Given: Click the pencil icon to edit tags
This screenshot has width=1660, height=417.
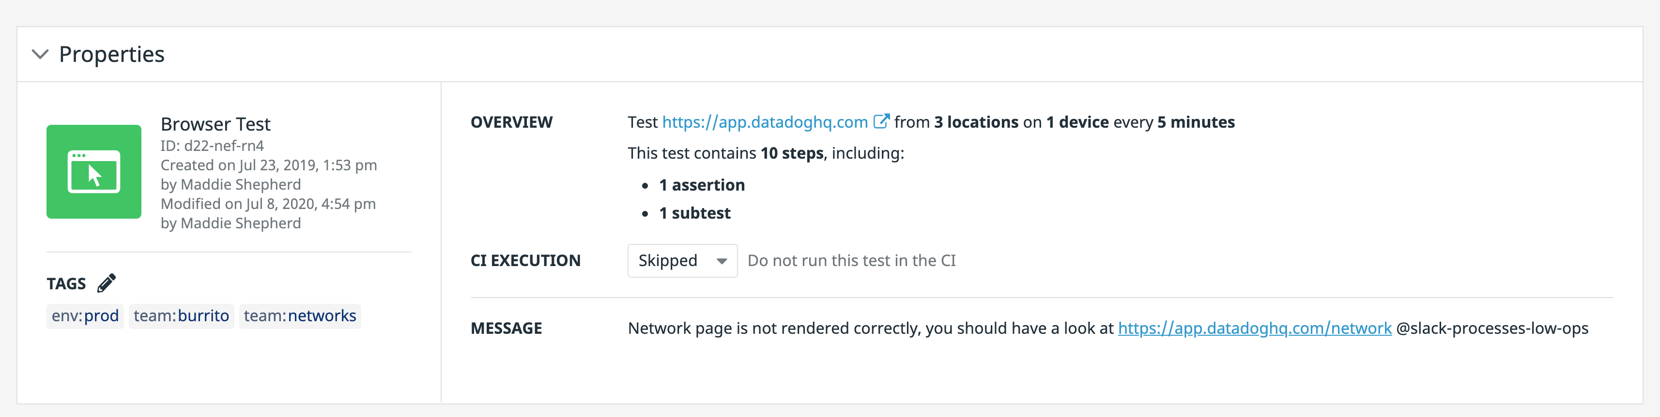Looking at the screenshot, I should pyautogui.click(x=107, y=282).
